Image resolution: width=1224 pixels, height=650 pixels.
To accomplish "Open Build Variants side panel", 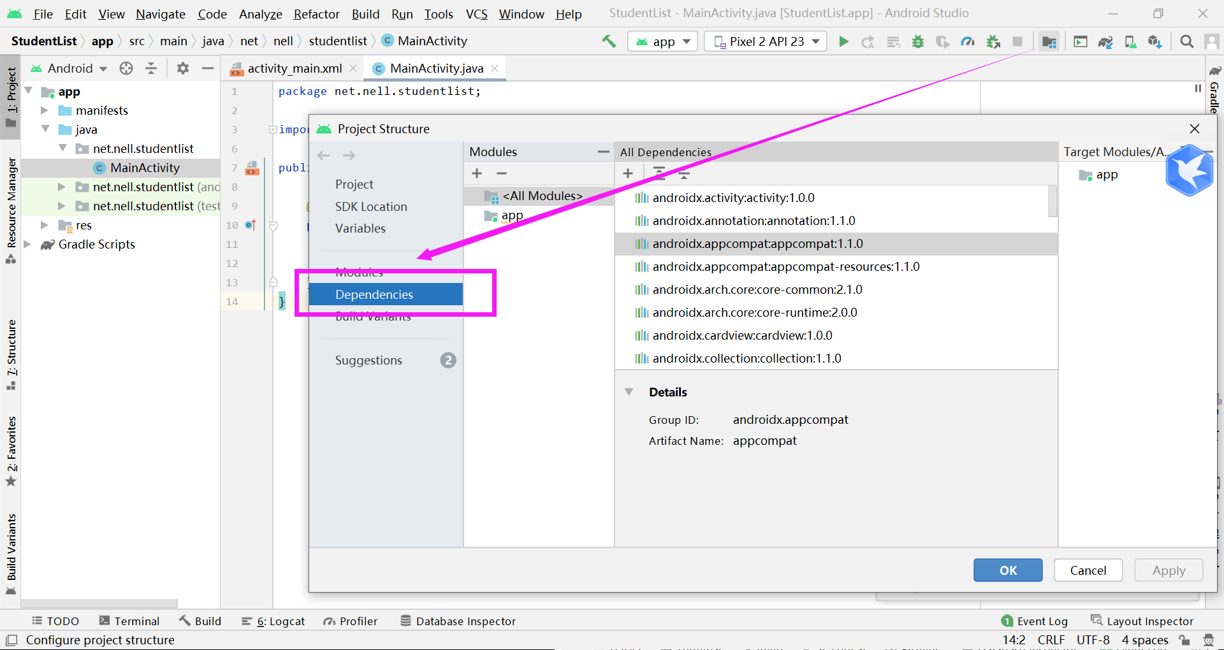I will click(11, 553).
